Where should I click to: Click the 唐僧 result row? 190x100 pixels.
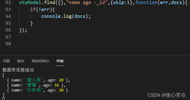pyautogui.click(x=36, y=85)
